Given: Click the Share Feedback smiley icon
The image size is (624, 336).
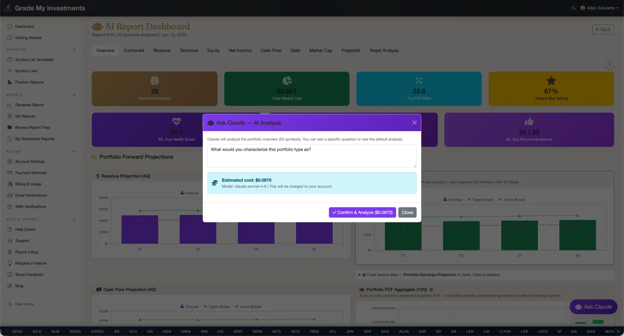Looking at the screenshot, I should click(10, 275).
